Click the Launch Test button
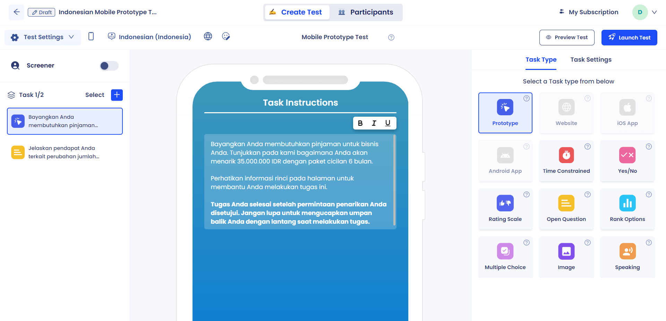 click(x=629, y=37)
